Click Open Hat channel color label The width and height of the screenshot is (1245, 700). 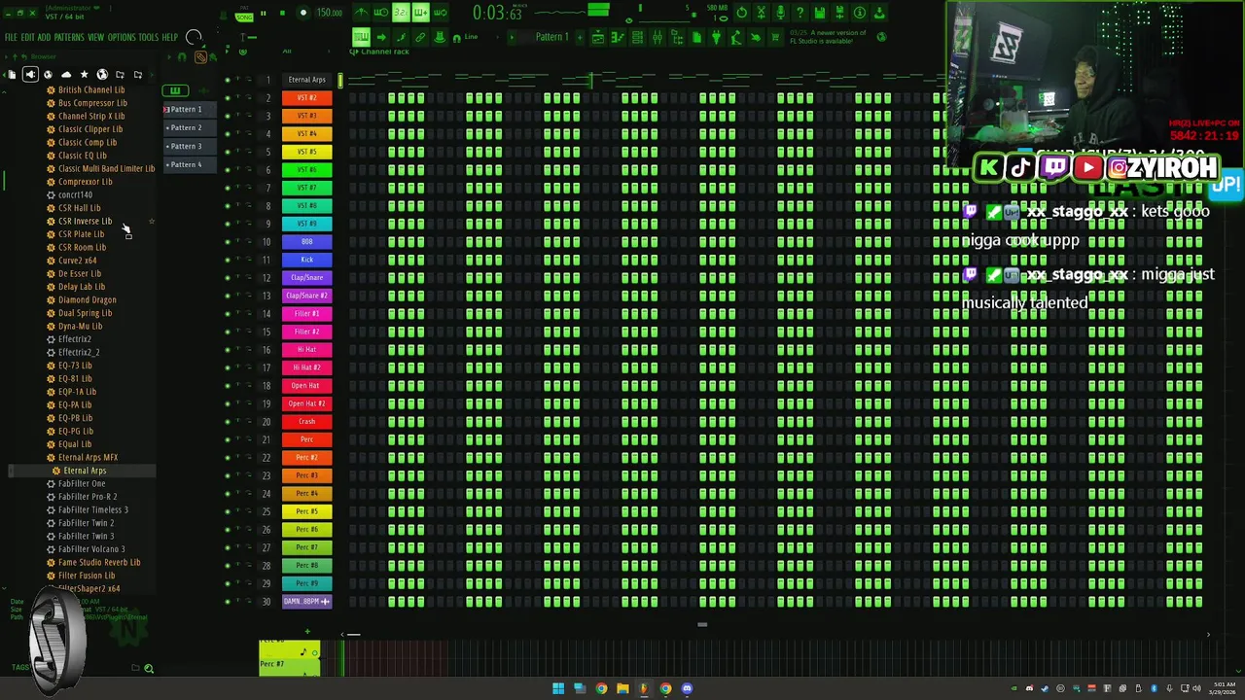coord(306,386)
